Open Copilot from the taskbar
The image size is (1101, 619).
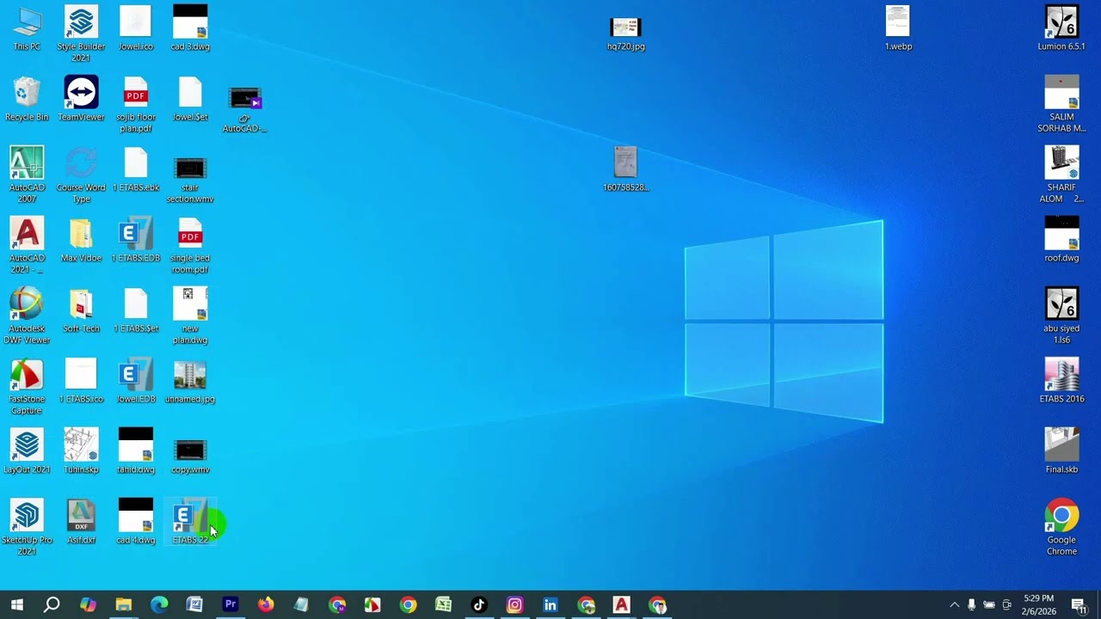(x=88, y=605)
